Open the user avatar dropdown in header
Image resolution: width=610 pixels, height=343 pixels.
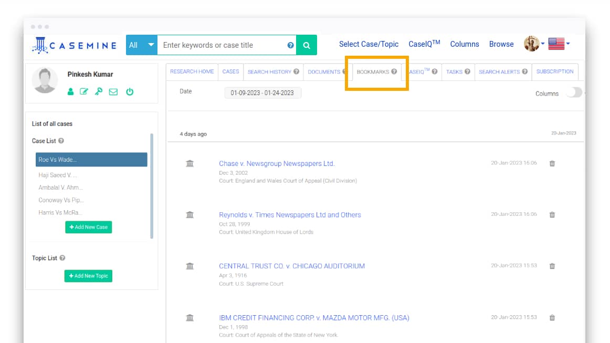pyautogui.click(x=534, y=44)
